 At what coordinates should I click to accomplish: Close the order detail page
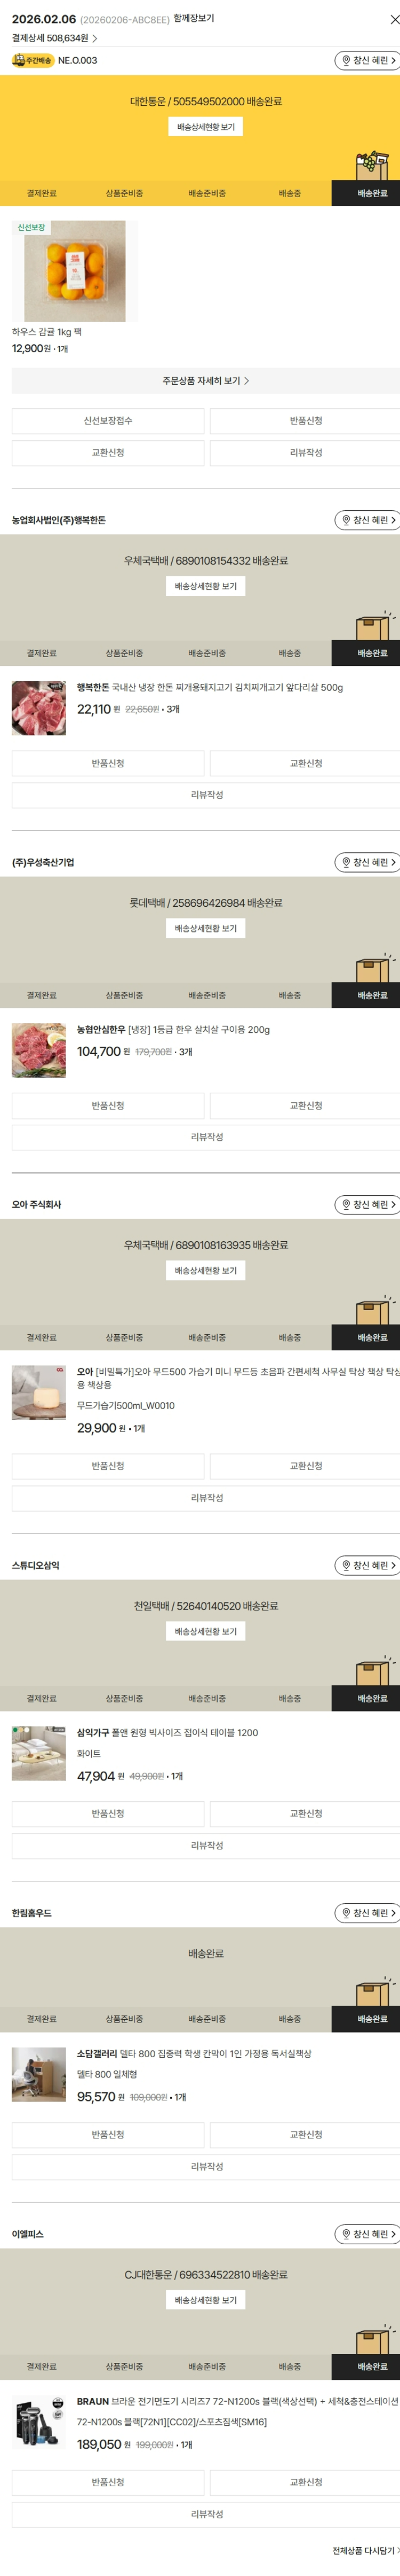point(394,19)
